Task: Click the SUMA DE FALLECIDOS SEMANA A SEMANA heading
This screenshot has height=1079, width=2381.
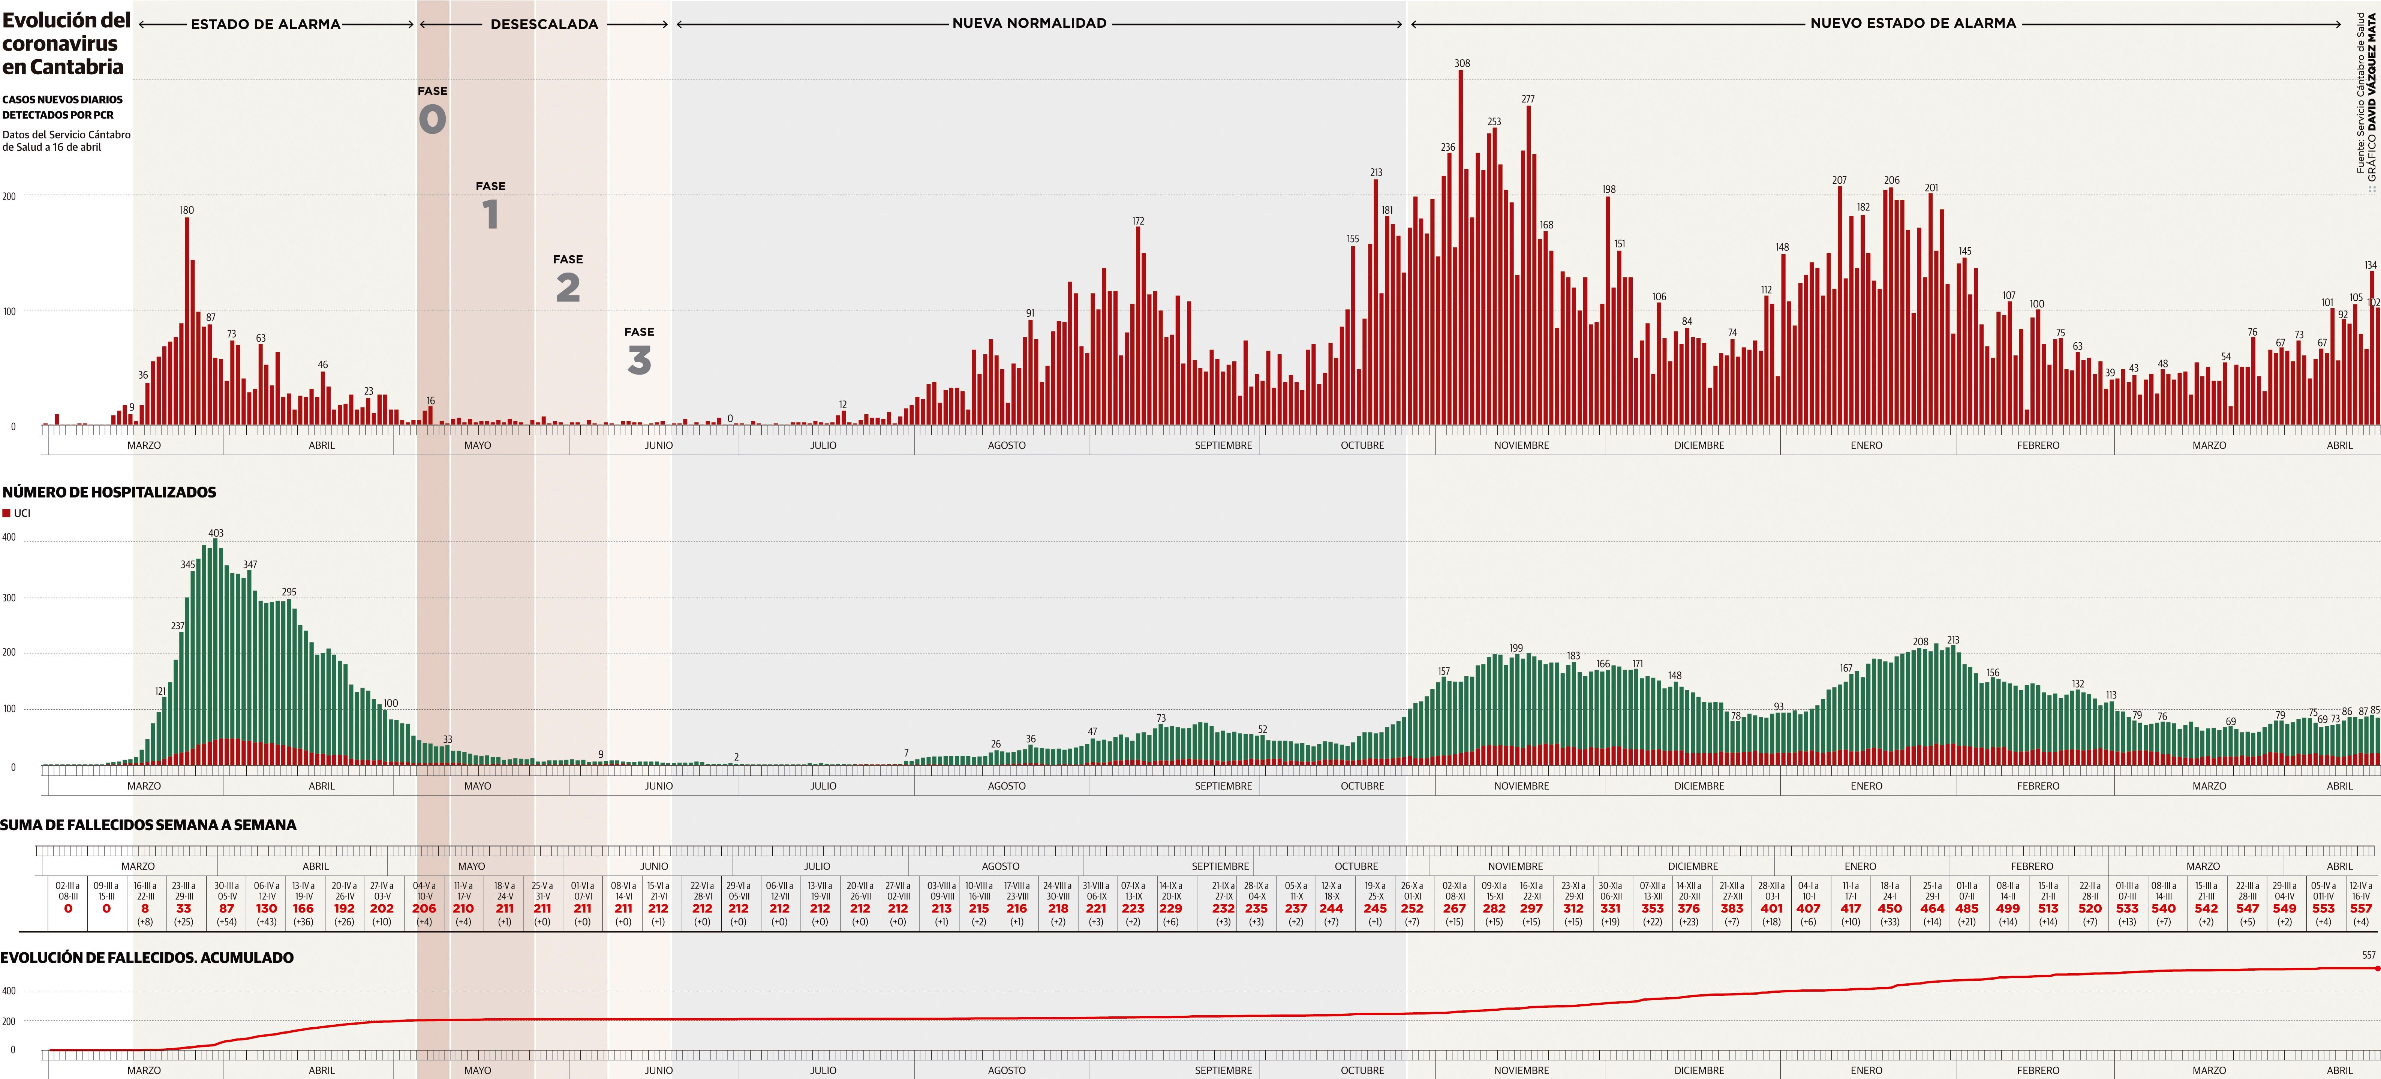Action: 148,825
